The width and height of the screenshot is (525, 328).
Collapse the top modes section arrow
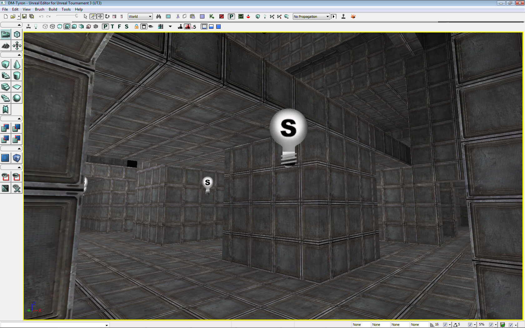click(x=19, y=25)
